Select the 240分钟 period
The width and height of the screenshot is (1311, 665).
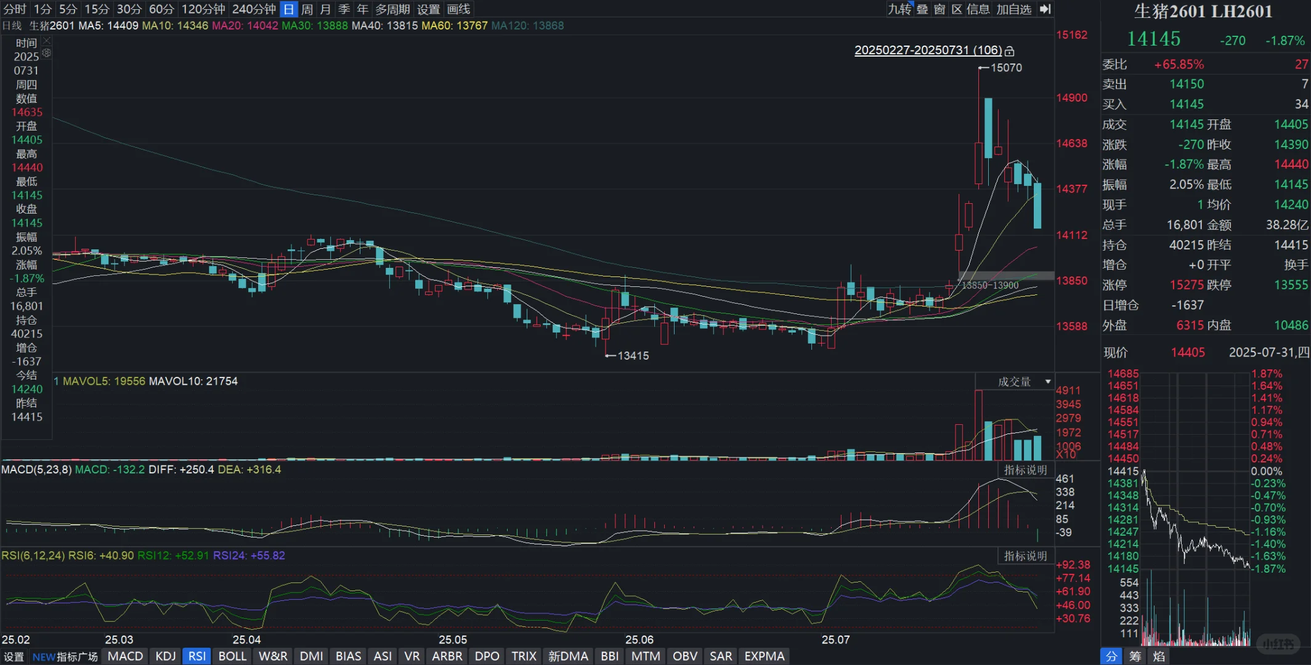pos(254,9)
